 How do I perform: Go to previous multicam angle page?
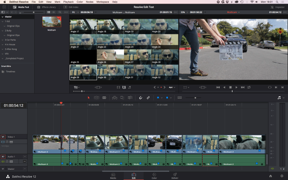click(x=155, y=87)
